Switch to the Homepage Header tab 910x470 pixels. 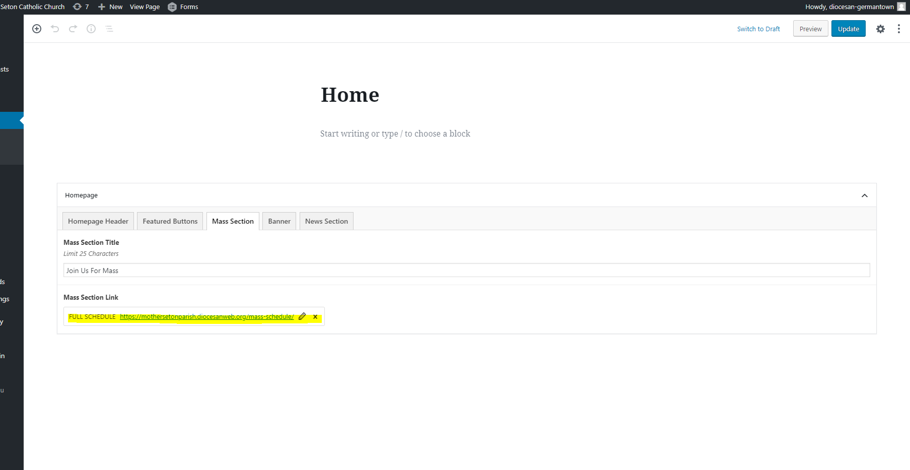pos(98,221)
